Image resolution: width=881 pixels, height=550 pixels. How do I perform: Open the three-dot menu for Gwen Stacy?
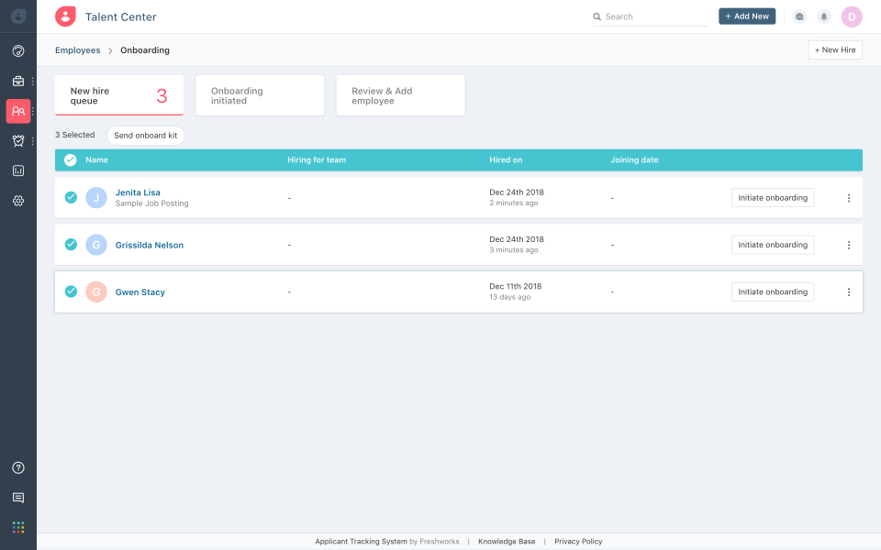point(848,292)
